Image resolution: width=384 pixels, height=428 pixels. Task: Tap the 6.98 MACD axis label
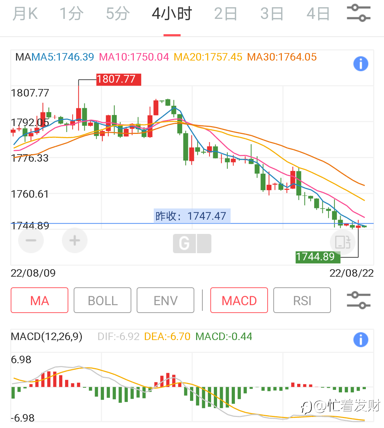(x=21, y=360)
